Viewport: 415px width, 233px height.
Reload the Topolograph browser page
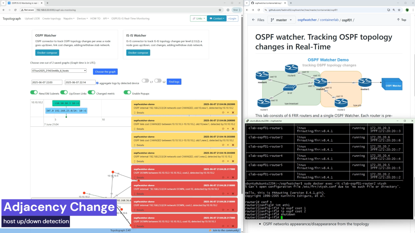[15, 10]
